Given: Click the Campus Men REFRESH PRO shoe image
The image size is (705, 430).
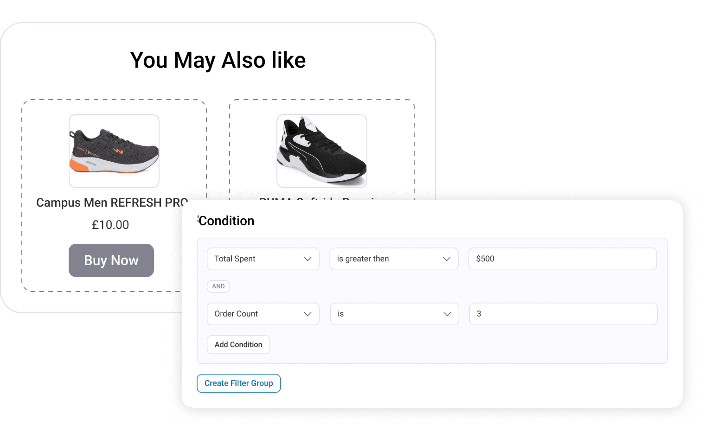Looking at the screenshot, I should [x=114, y=151].
